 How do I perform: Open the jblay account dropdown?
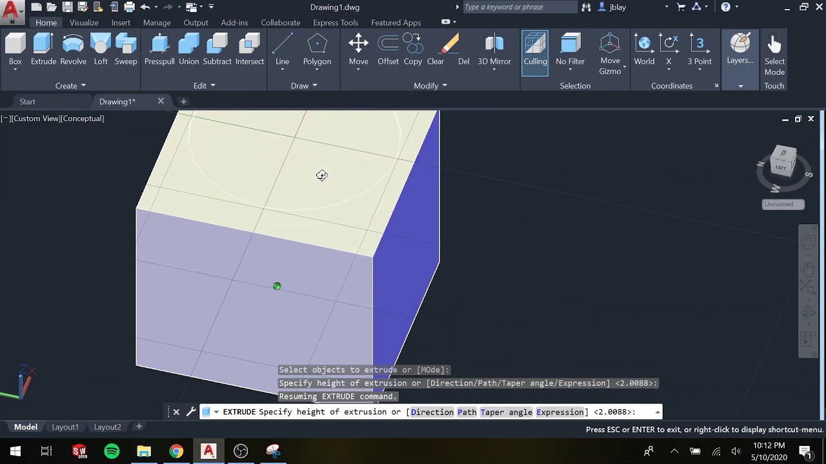coord(667,7)
